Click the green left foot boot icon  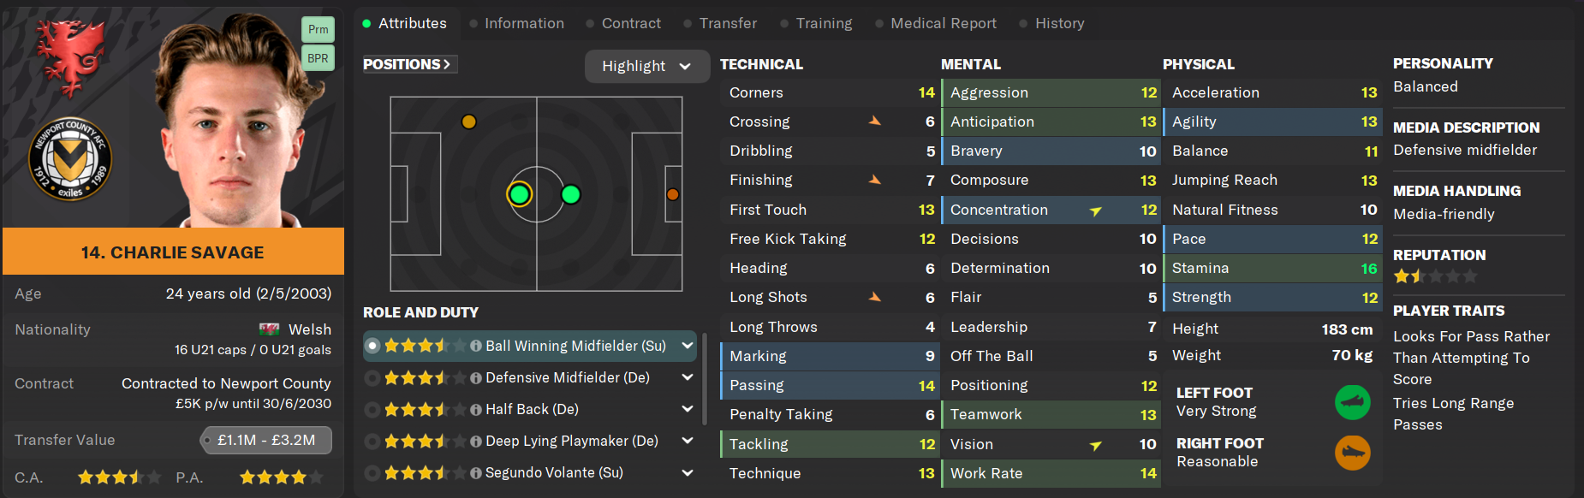(x=1352, y=402)
